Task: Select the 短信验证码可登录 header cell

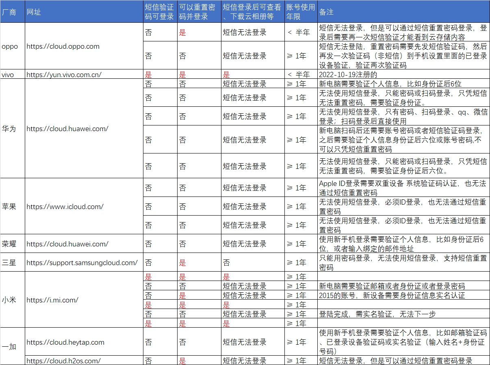Action: pos(160,12)
